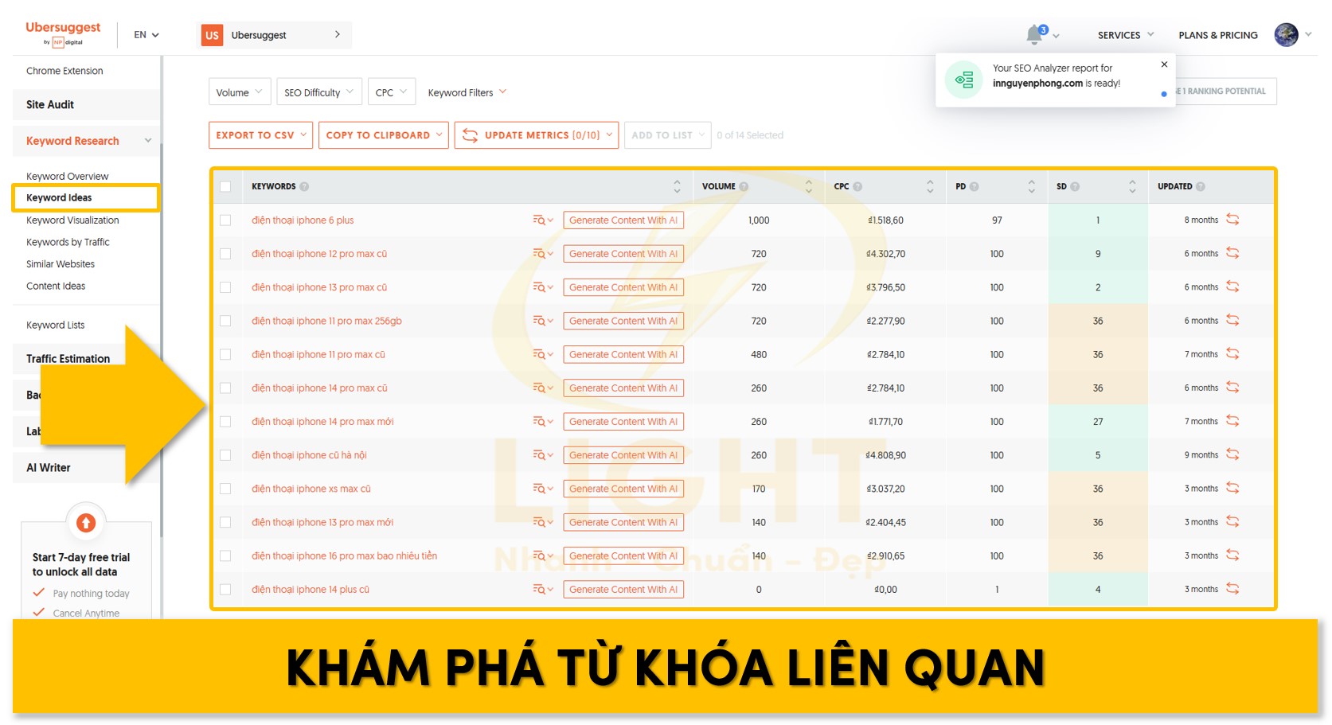Open Copy to Clipboard dropdown
Screen dimensions: 1332x725
(384, 135)
